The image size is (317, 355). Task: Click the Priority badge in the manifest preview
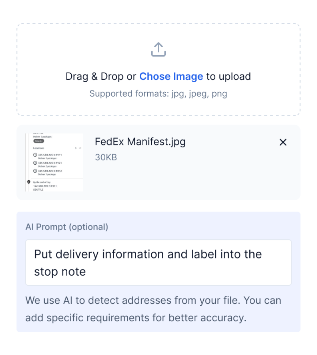[x=39, y=141]
